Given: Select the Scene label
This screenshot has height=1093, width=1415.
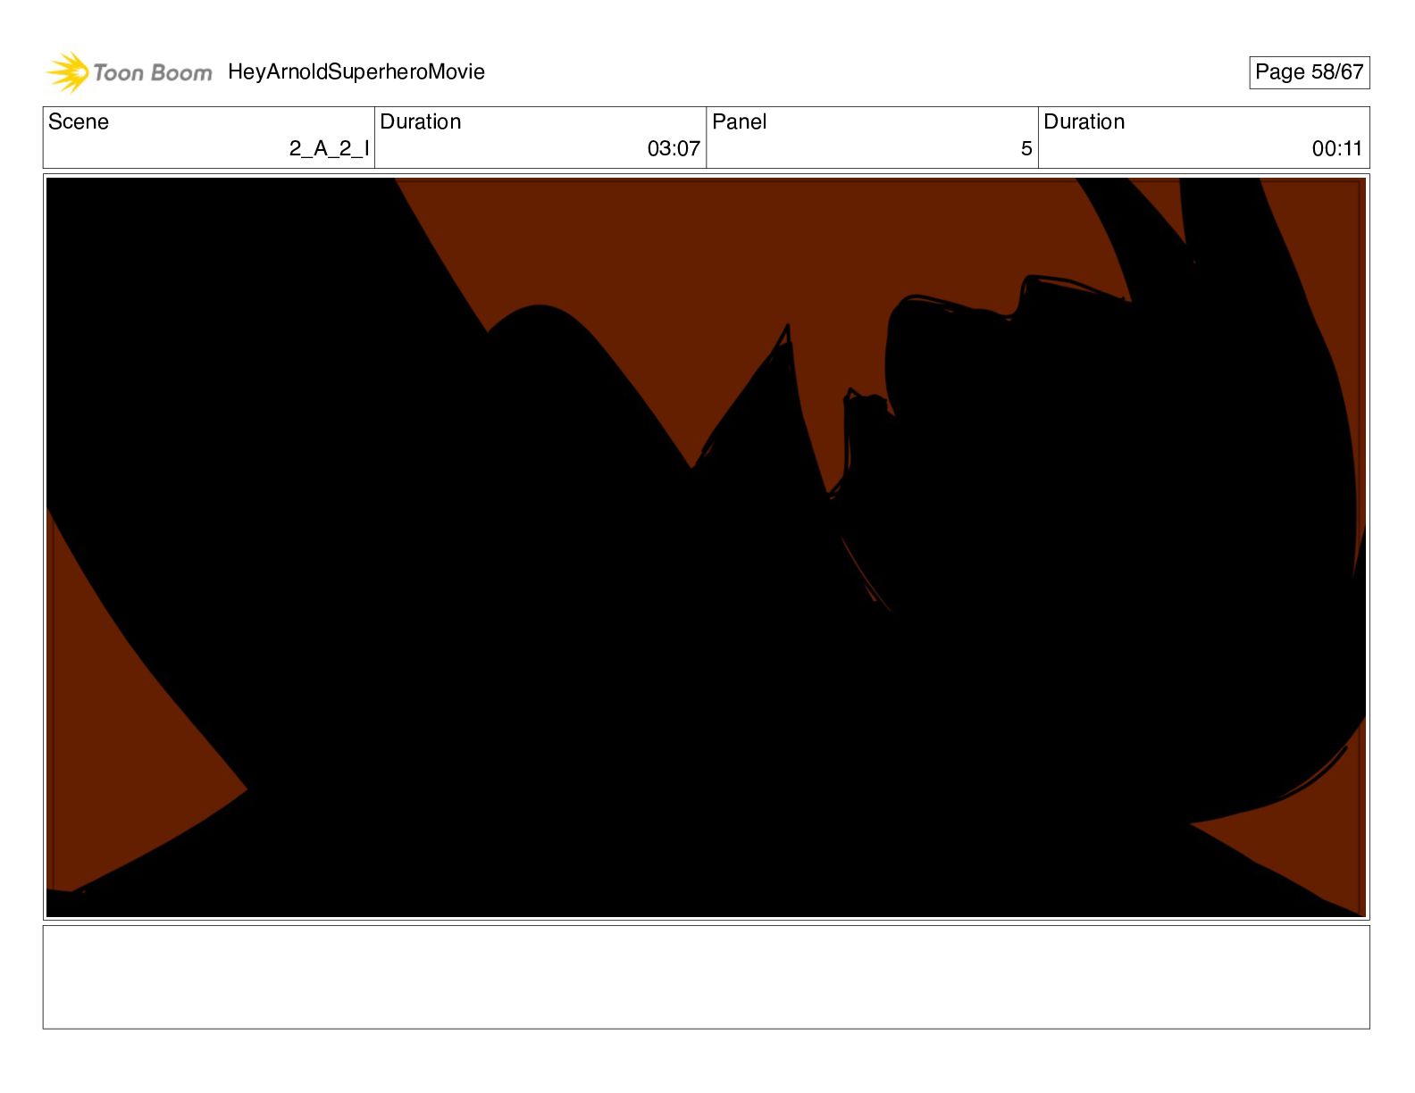Looking at the screenshot, I should 79,121.
